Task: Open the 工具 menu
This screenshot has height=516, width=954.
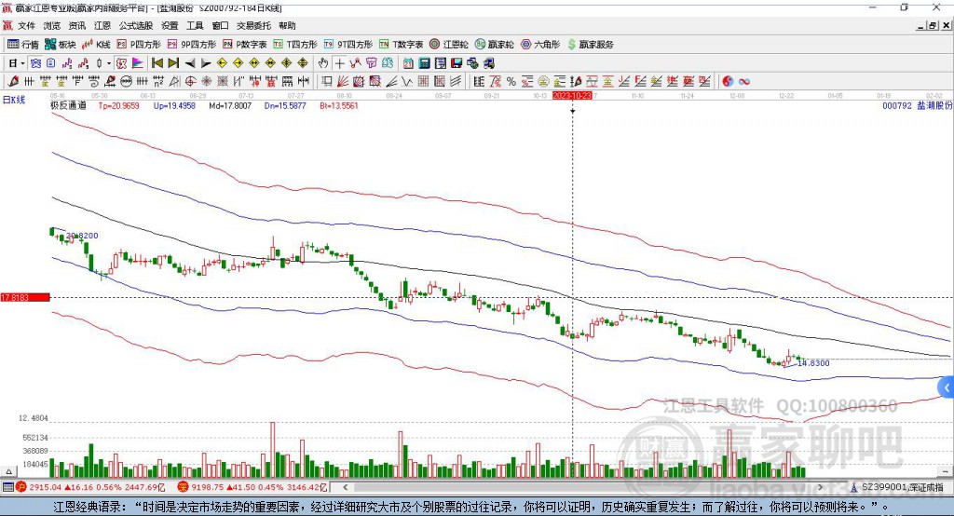Action: [195, 25]
